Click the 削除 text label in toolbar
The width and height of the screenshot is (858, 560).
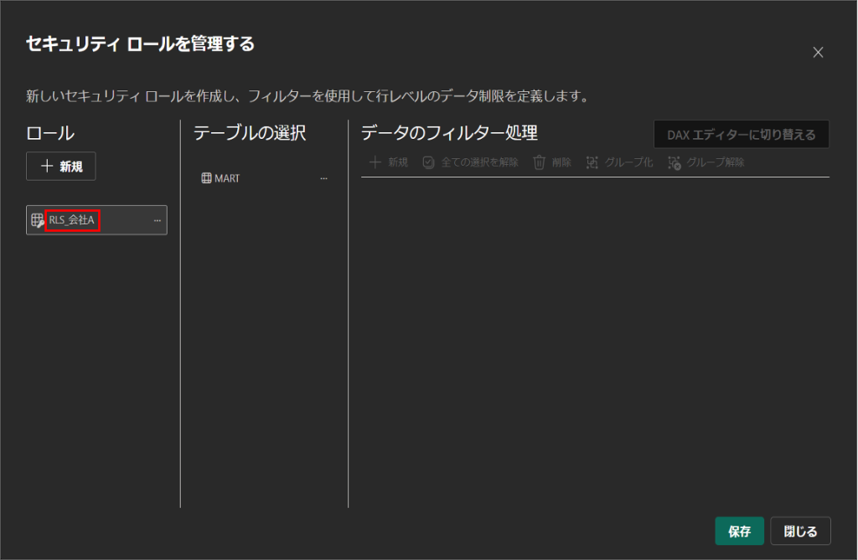(561, 162)
